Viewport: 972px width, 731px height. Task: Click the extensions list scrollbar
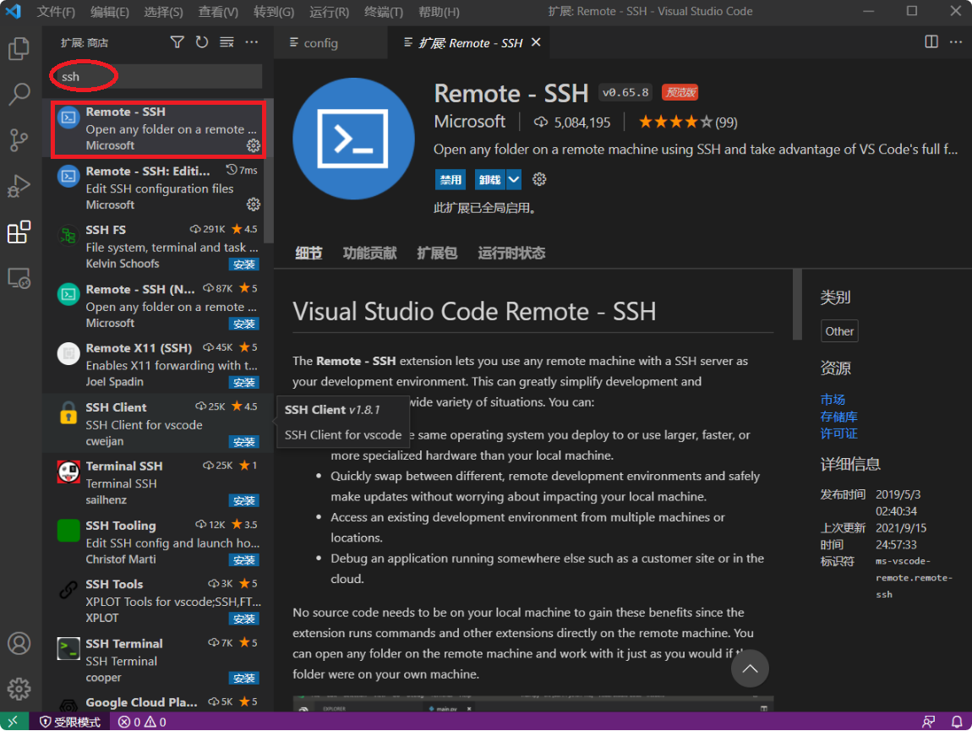tap(270, 171)
